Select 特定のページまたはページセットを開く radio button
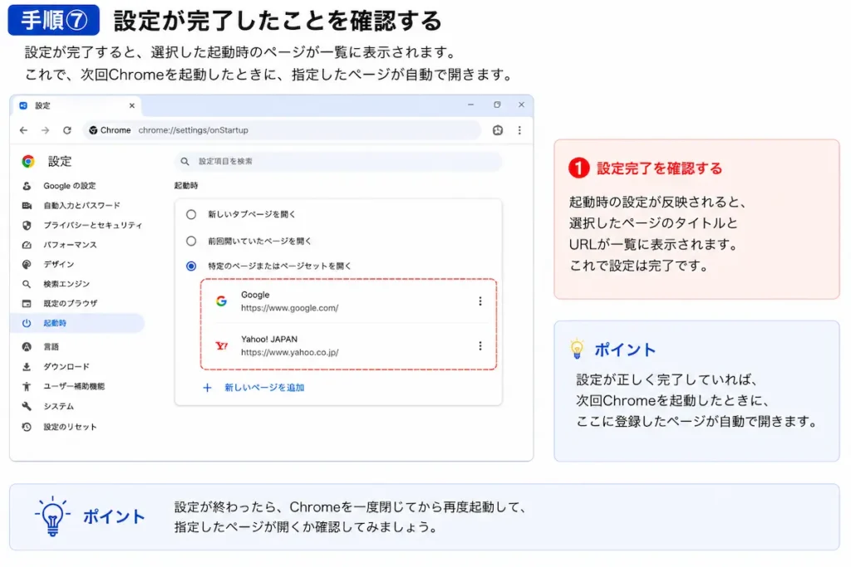Image resolution: width=851 pixels, height=567 pixels. click(191, 266)
